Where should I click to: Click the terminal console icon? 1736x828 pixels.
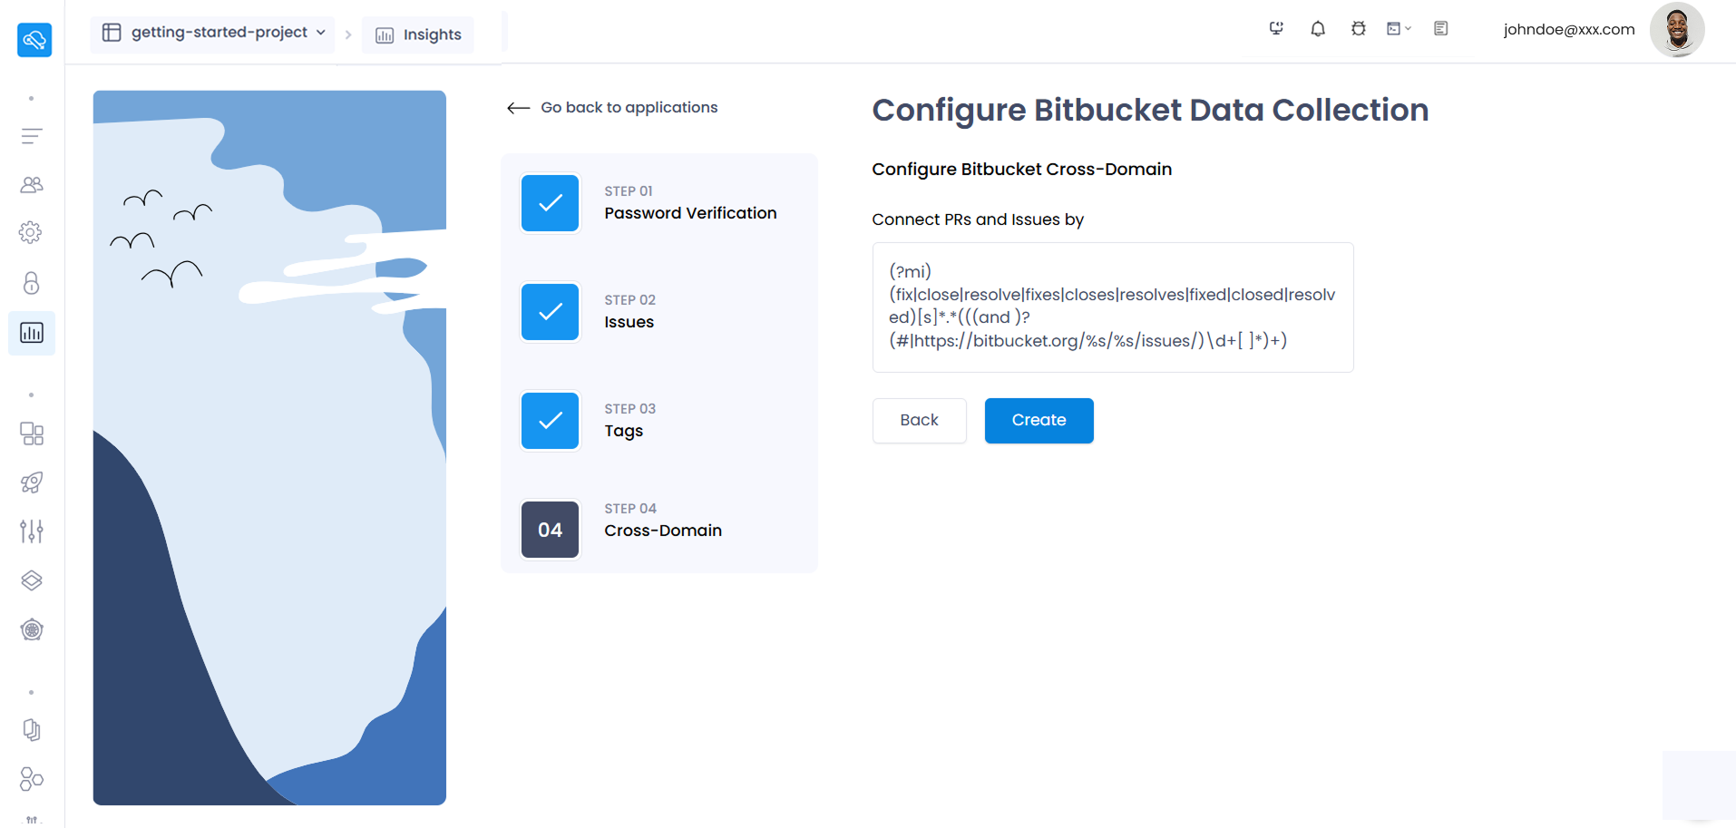[x=1394, y=29]
